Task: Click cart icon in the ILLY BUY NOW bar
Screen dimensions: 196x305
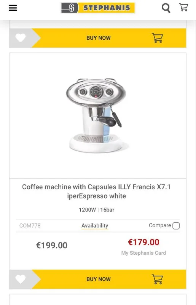Action: [157, 279]
